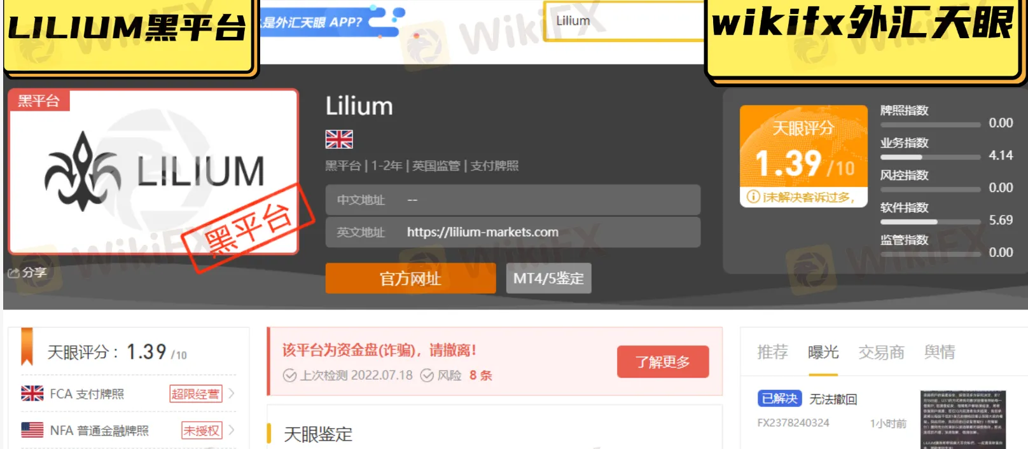Expand the NFA 普通金融牌照 row chevron
This screenshot has width=1028, height=449.
click(232, 431)
